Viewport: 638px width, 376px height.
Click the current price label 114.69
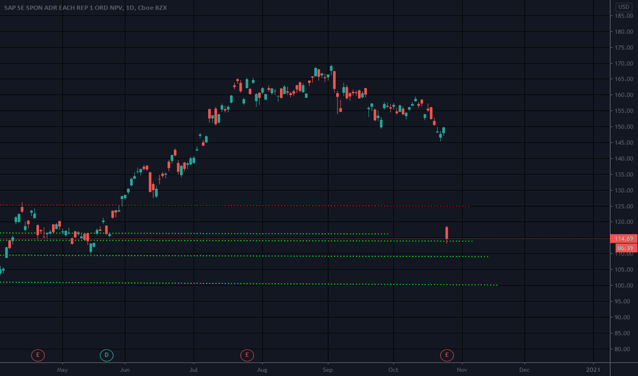point(624,239)
